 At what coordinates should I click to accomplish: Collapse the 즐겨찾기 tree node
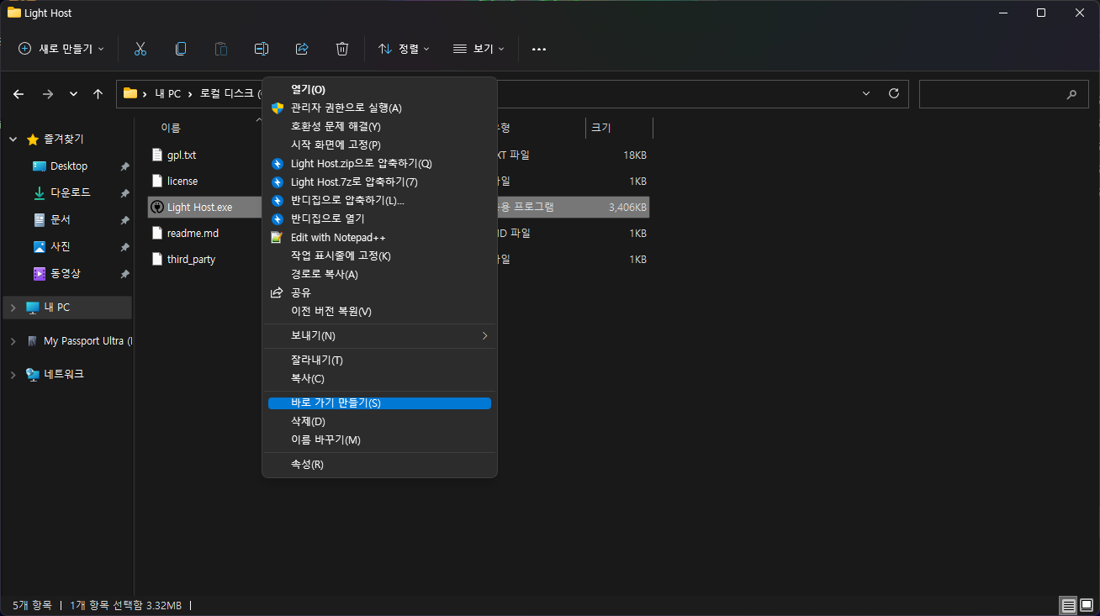[x=13, y=140]
